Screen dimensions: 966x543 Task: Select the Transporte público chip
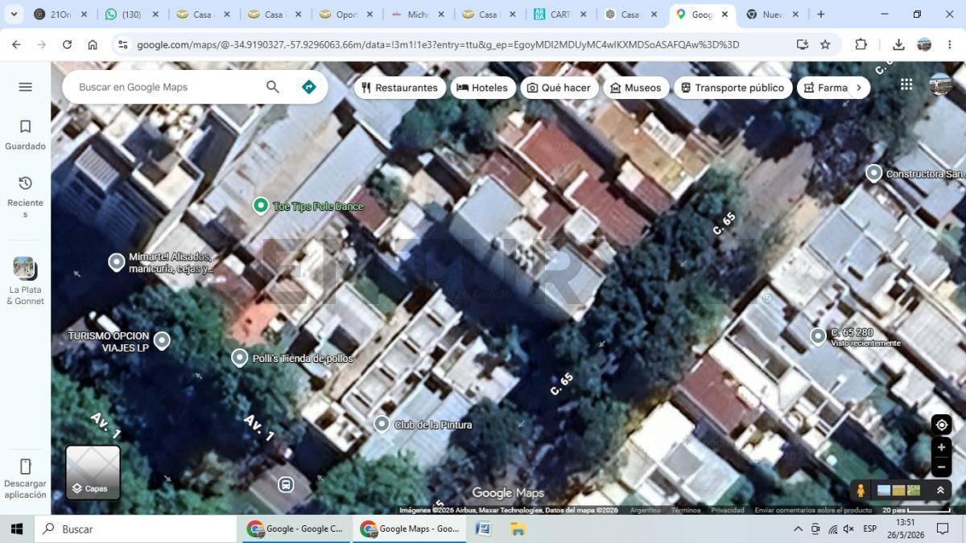pyautogui.click(x=733, y=88)
